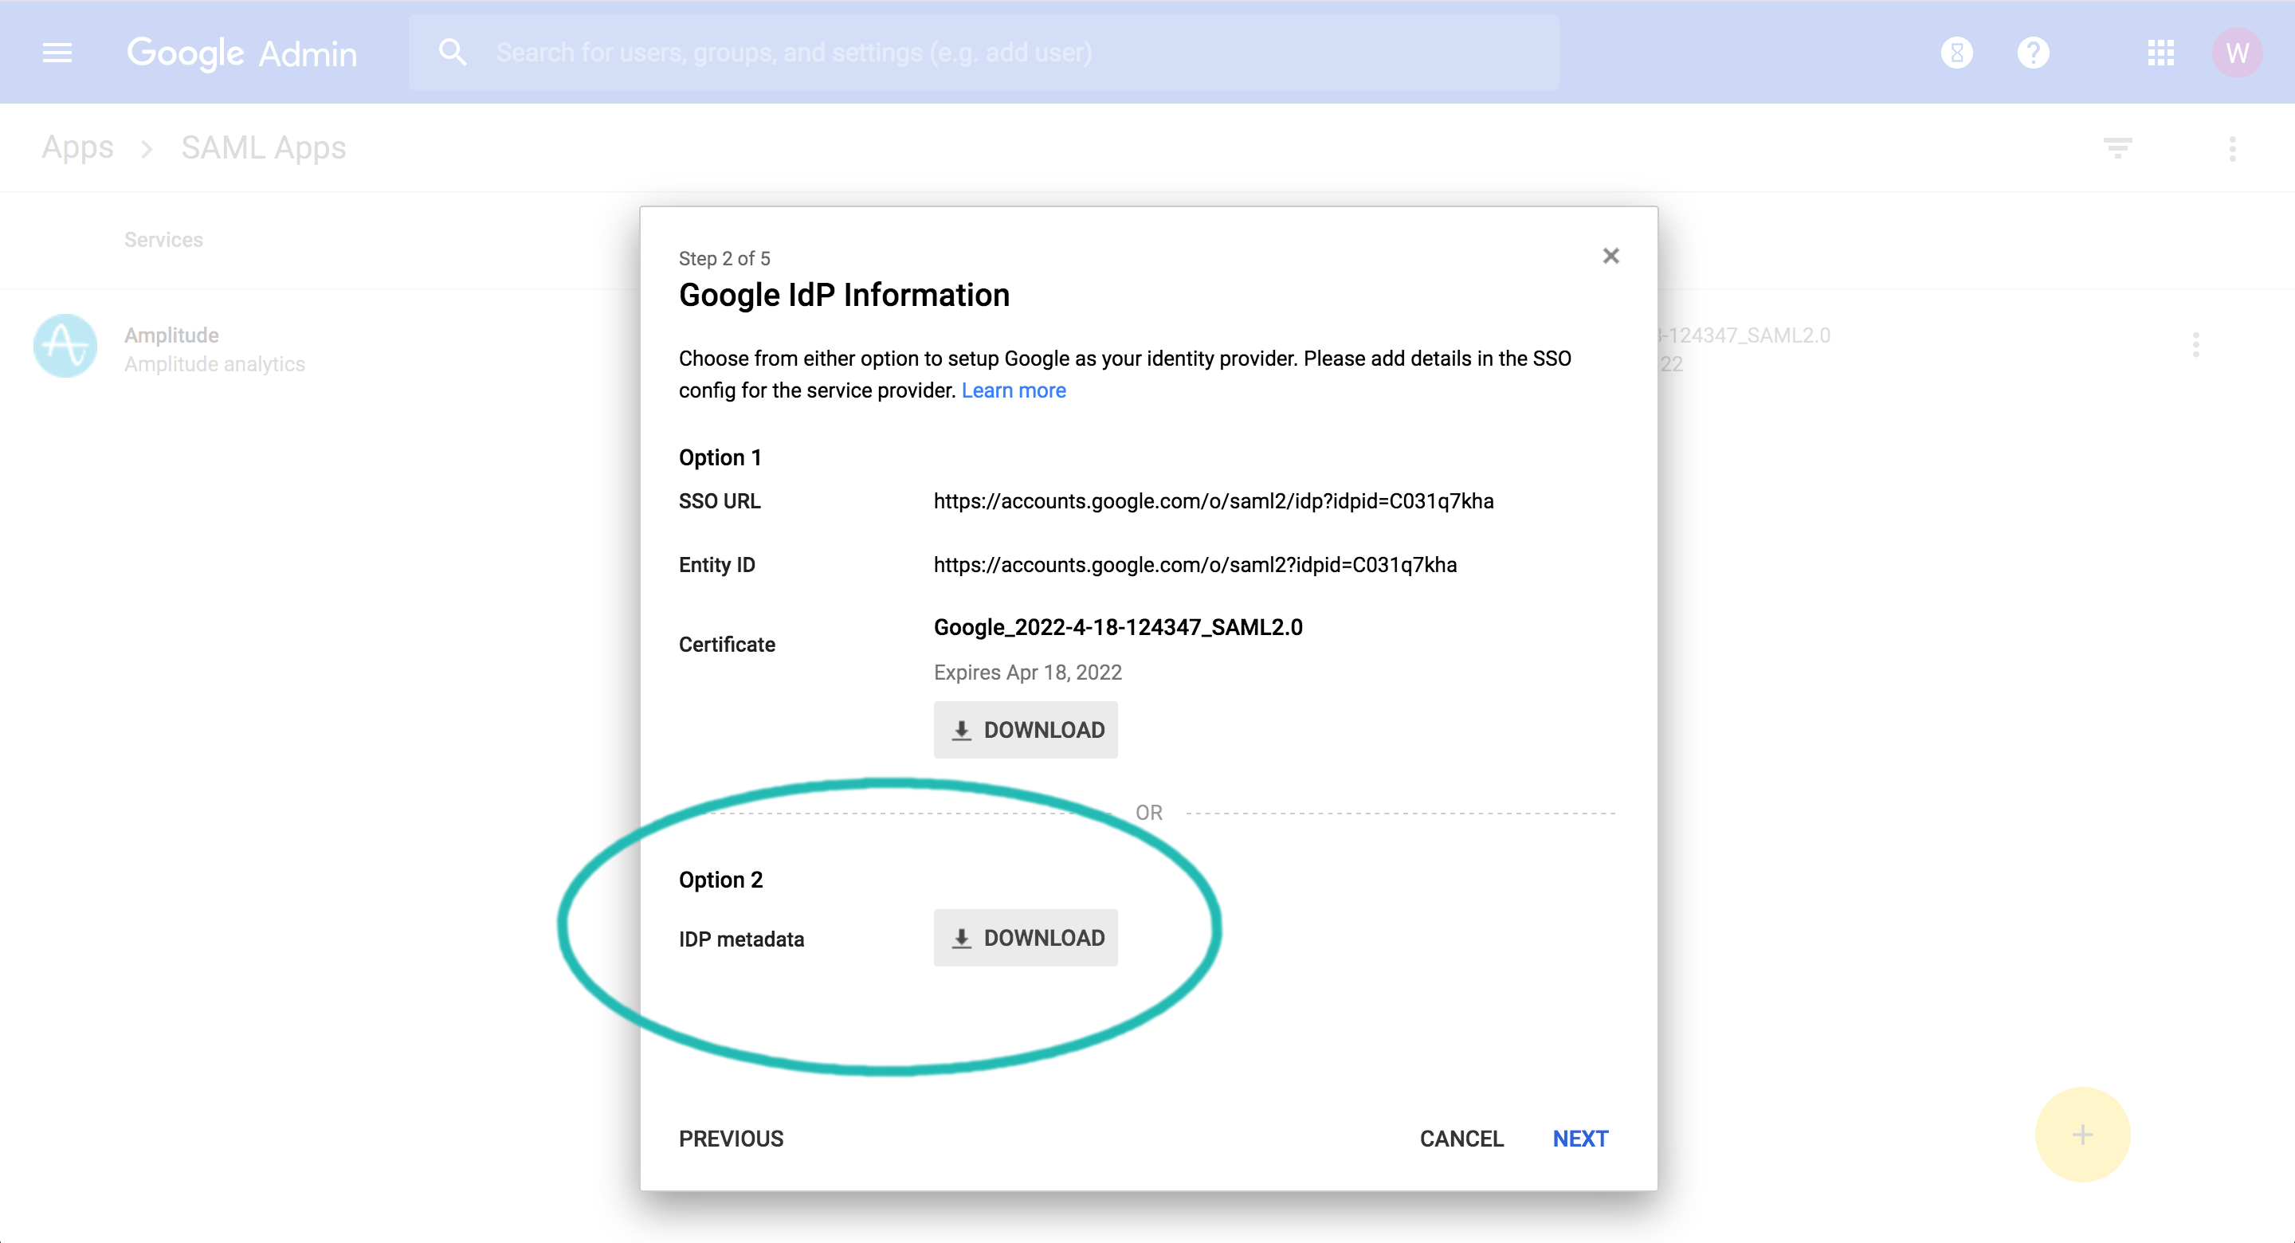Select the SAML Apps breadcrumb

tap(263, 147)
